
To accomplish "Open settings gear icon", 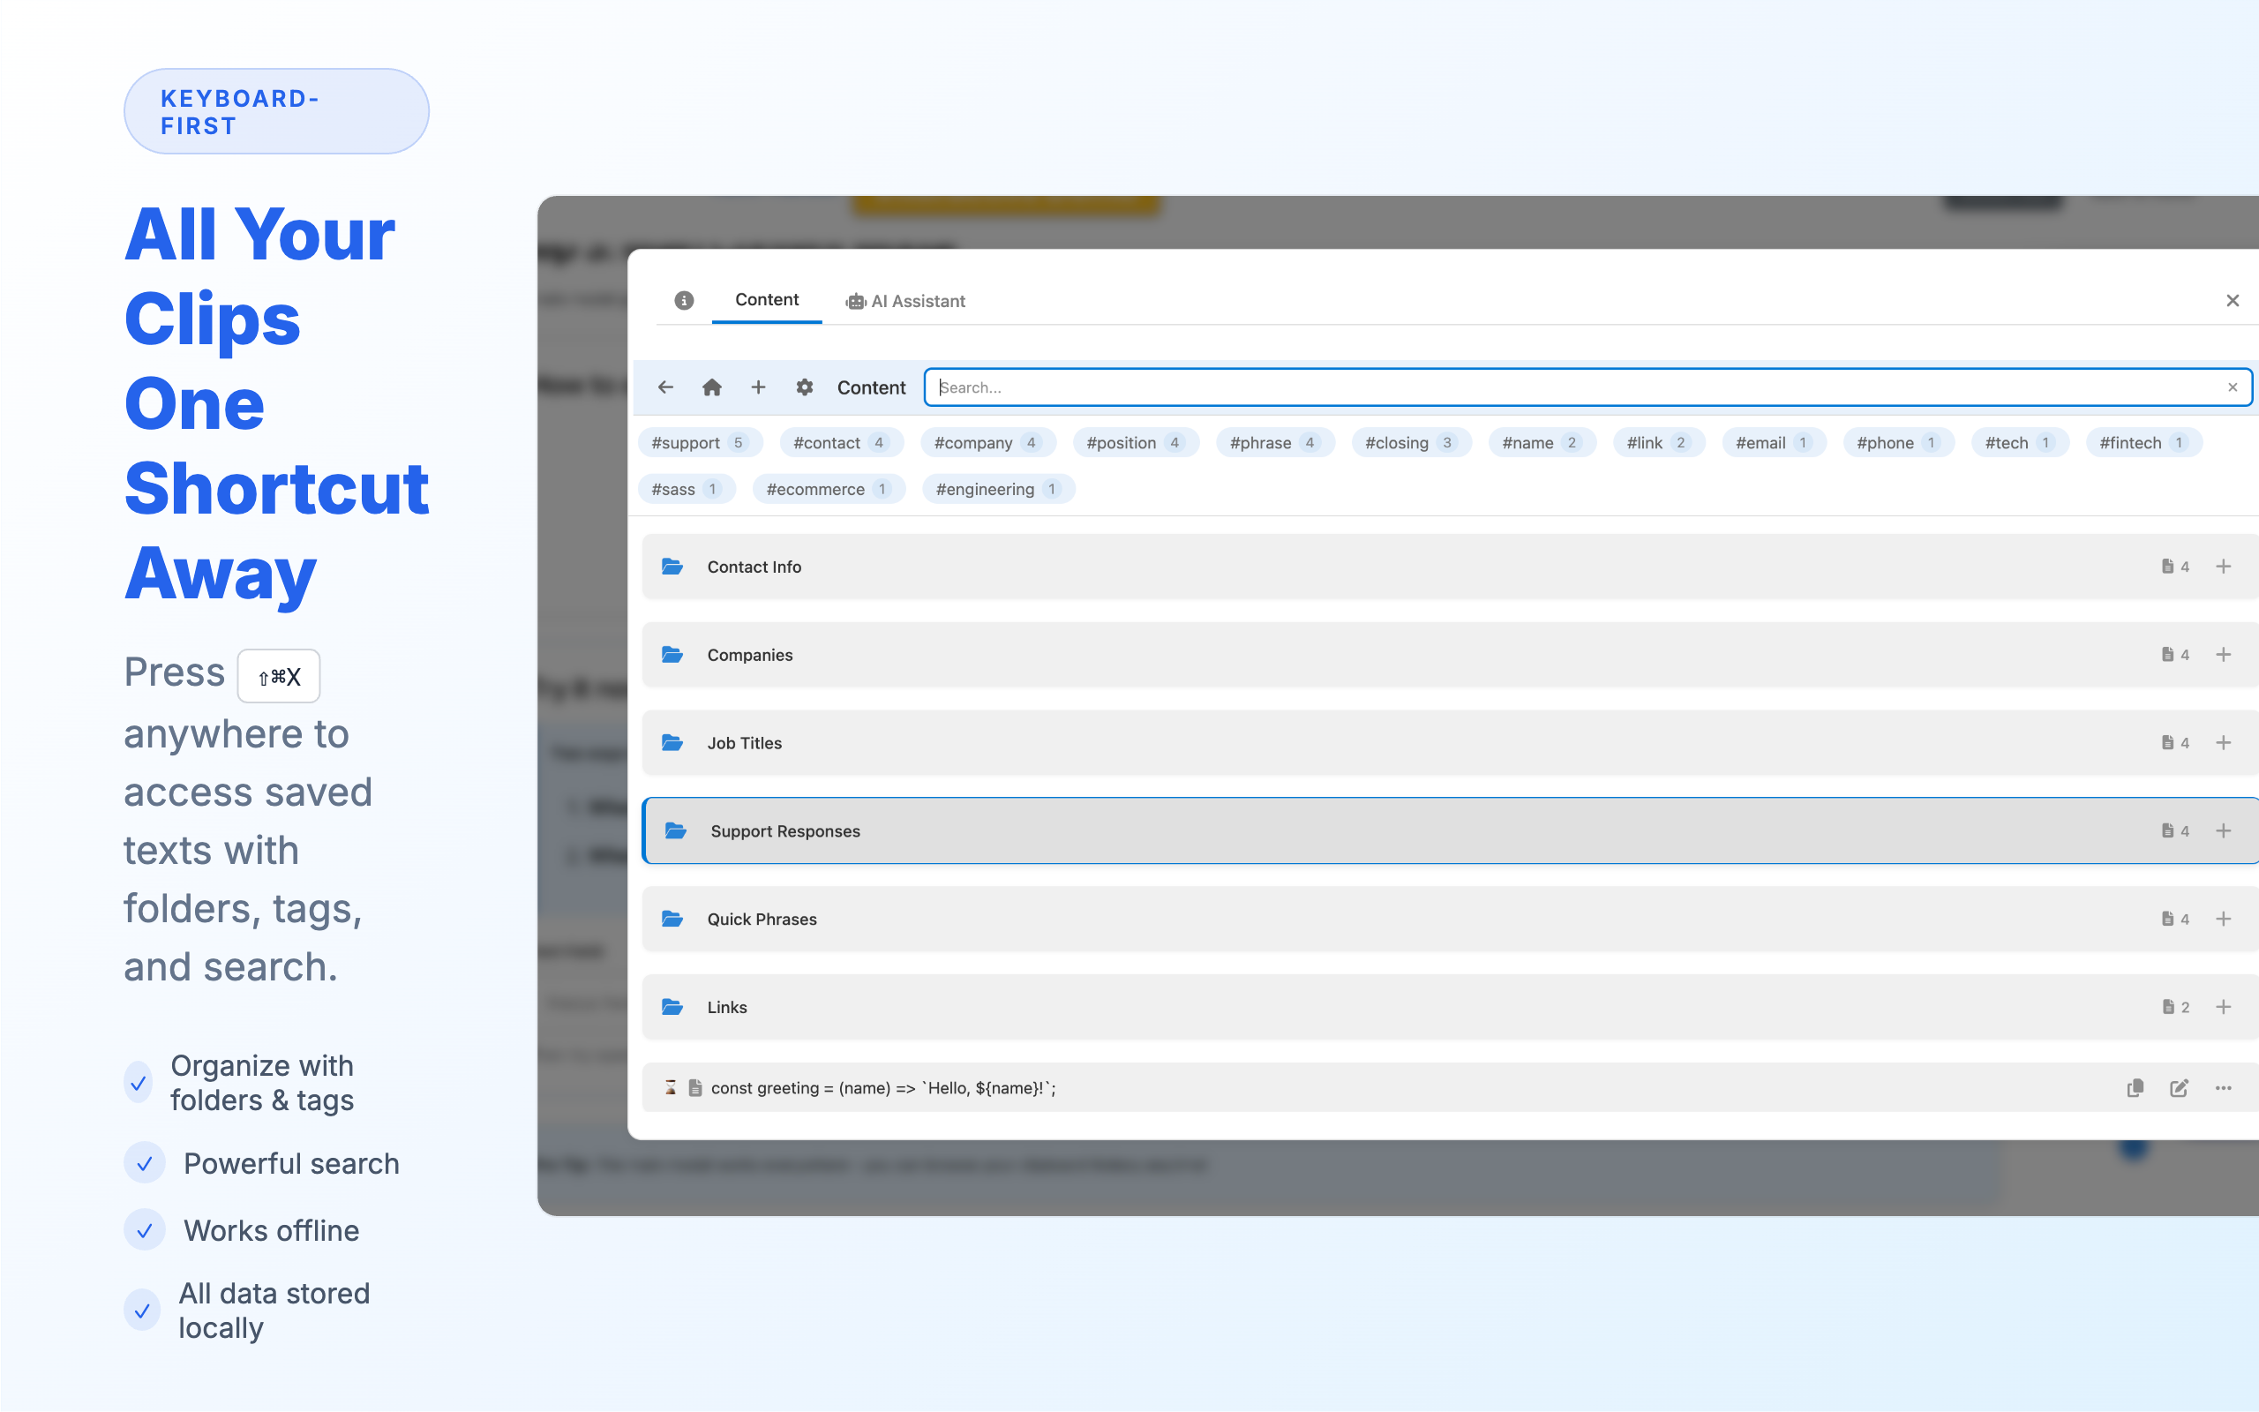I will click(x=804, y=387).
